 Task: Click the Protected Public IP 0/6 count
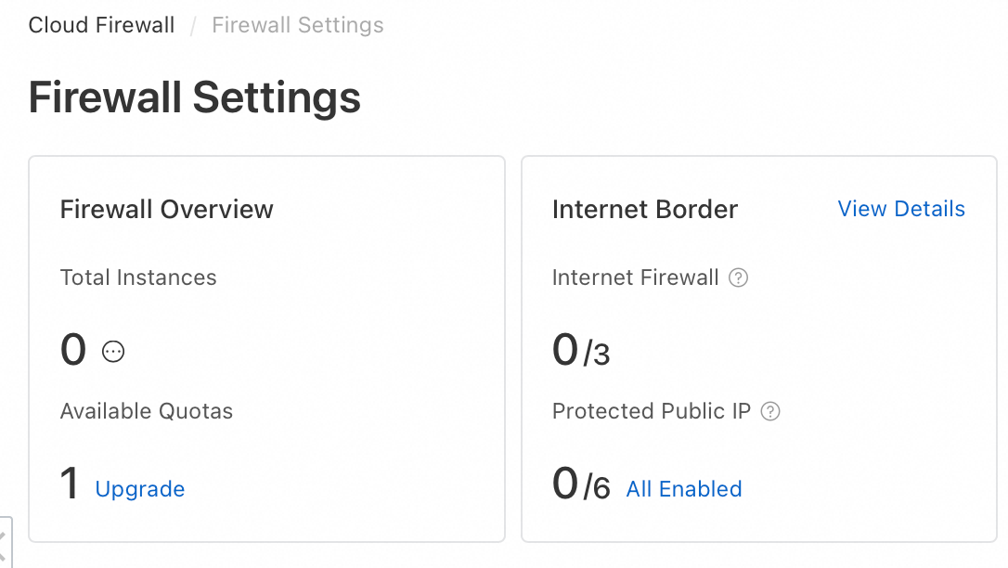[x=581, y=485]
